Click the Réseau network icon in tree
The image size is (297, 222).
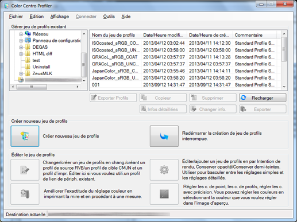tap(28, 34)
